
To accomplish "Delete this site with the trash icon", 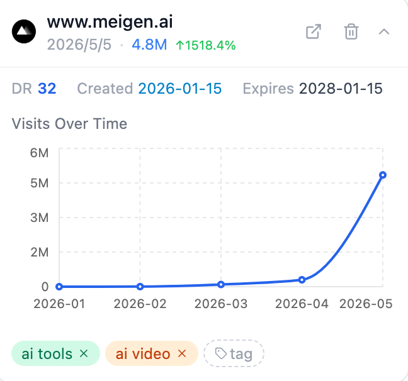I will (x=351, y=31).
